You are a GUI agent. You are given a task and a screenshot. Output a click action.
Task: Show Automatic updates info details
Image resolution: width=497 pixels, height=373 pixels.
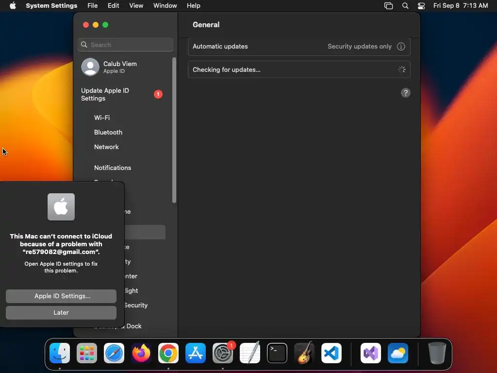click(401, 46)
